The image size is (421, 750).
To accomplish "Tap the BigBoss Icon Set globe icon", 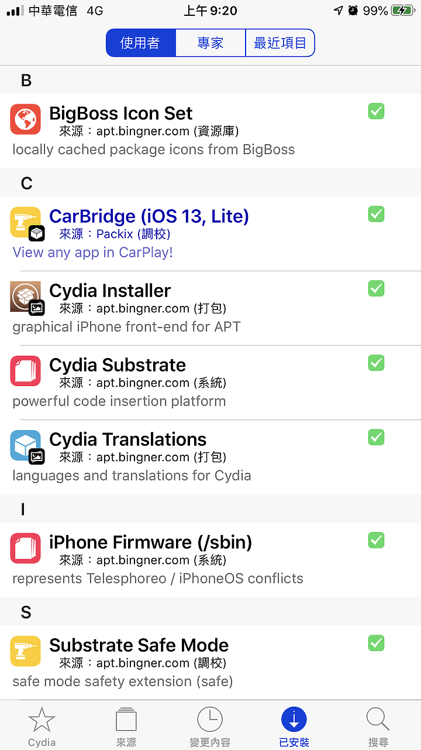I will click(x=26, y=120).
